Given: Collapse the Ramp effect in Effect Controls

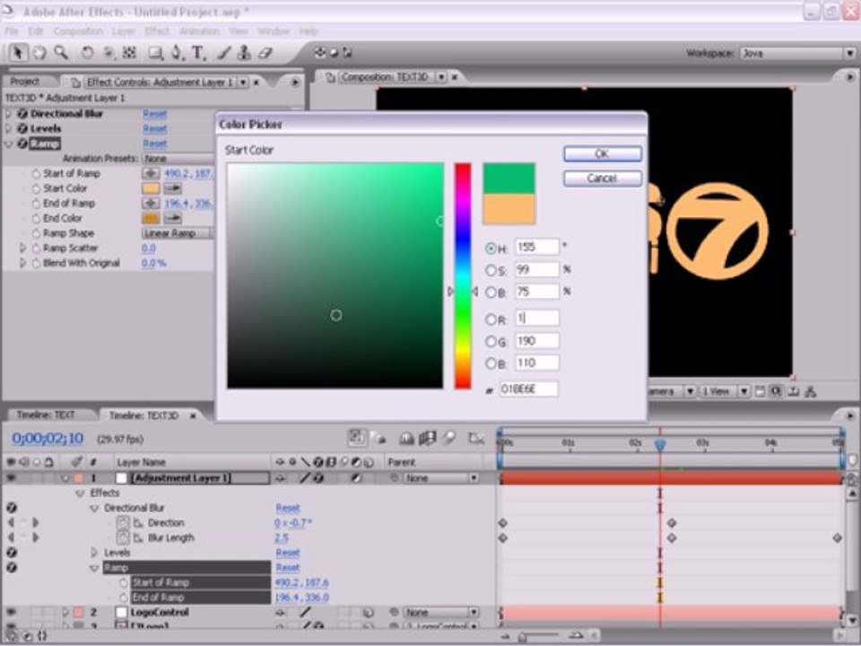Looking at the screenshot, I should click(8, 144).
